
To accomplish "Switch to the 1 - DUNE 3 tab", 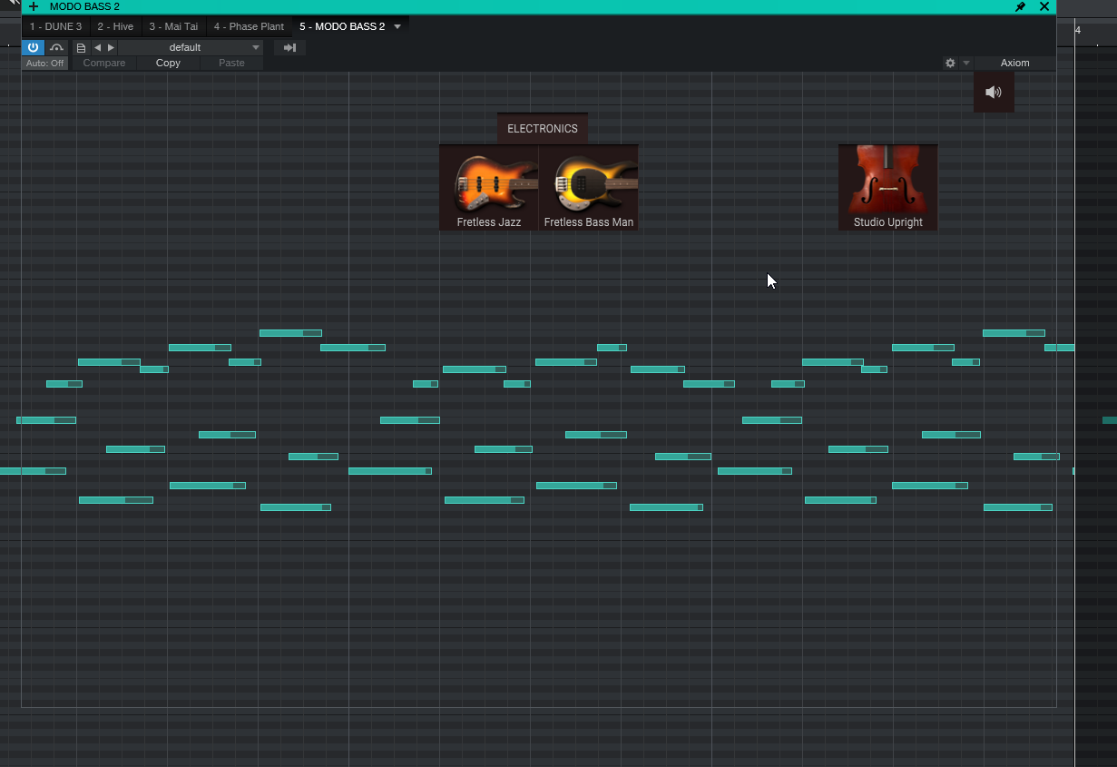I will [55, 26].
